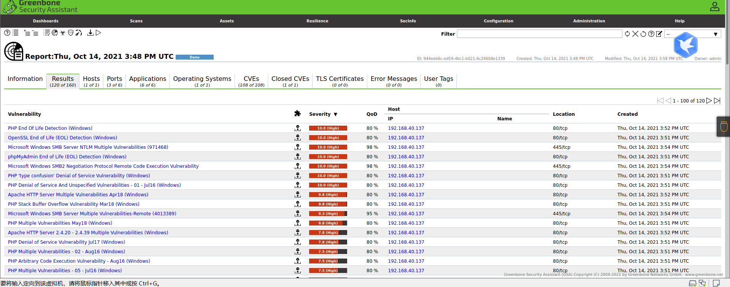Remove report from assets icon
The image size is (730, 287).
point(35,33)
